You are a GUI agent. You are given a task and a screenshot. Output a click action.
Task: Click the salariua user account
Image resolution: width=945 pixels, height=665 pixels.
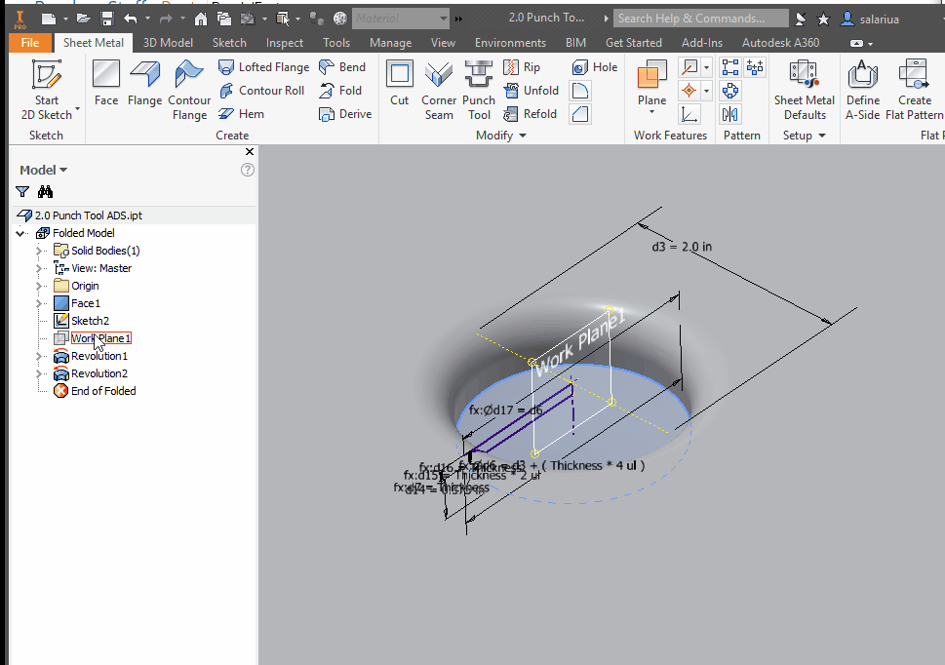tap(870, 19)
